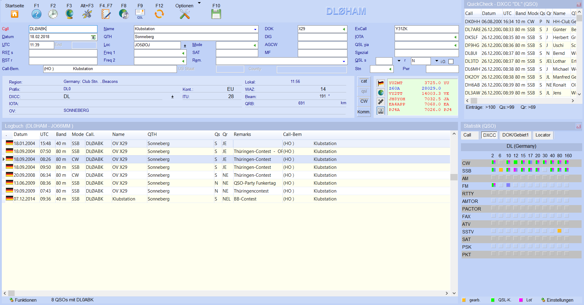Click the cat button
This screenshot has height=305, width=584.
tap(364, 81)
